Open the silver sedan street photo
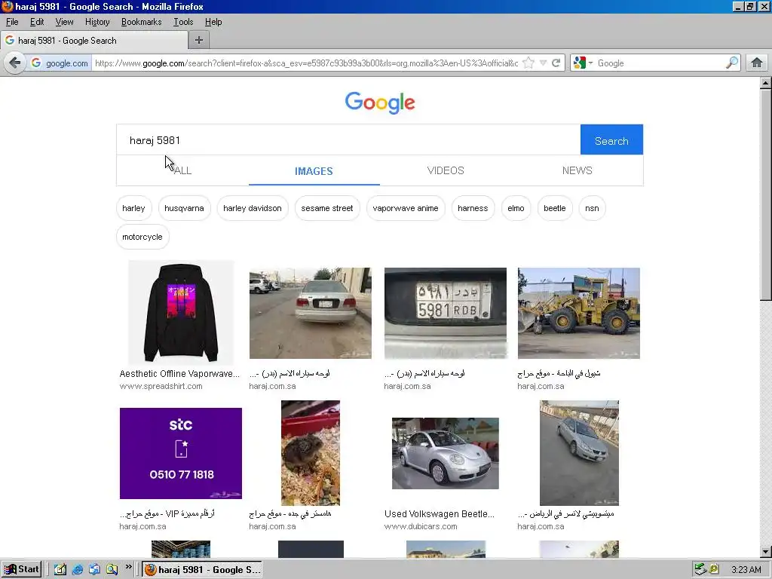The width and height of the screenshot is (772, 579). [310, 313]
